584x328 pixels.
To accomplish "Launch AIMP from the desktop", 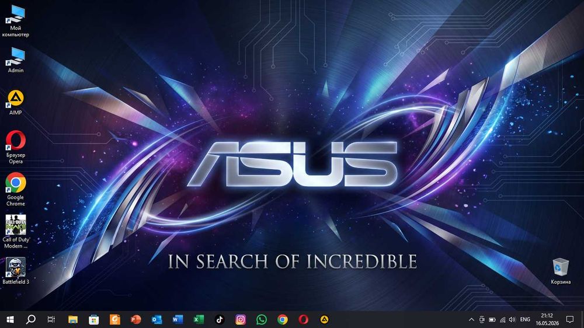I will pos(16,102).
